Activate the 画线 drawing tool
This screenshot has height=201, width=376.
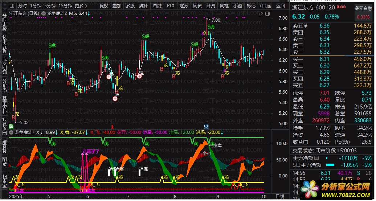(157, 5)
